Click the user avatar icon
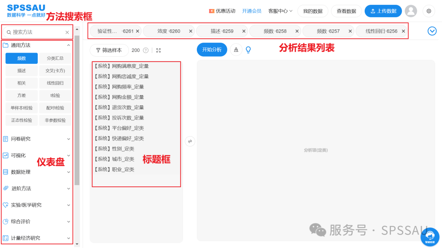This screenshot has height=248, width=442. tap(411, 11)
